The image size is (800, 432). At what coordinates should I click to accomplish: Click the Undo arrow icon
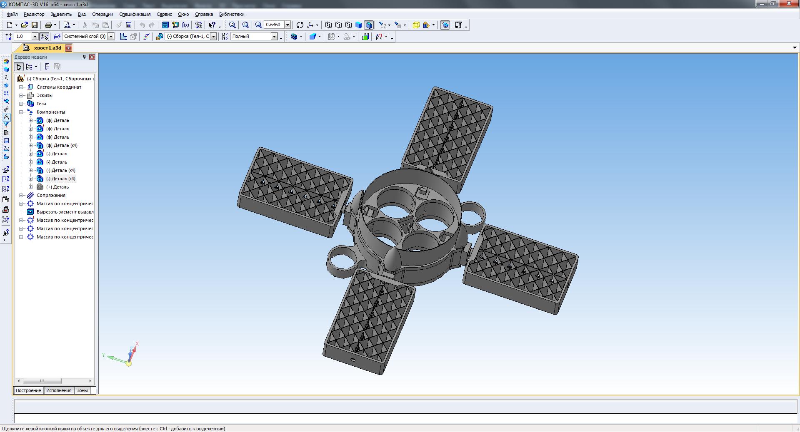pyautogui.click(x=142, y=25)
